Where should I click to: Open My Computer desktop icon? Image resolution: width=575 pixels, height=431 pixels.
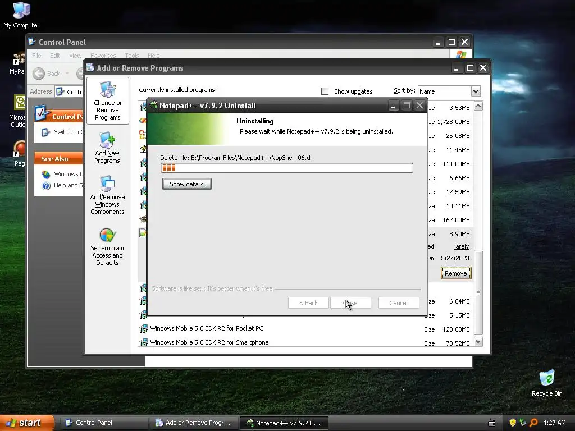(21, 15)
